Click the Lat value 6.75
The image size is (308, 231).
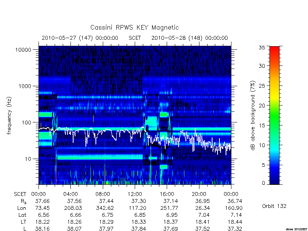click(108, 215)
